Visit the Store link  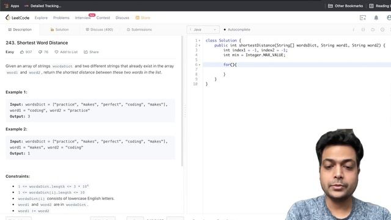[143, 18]
